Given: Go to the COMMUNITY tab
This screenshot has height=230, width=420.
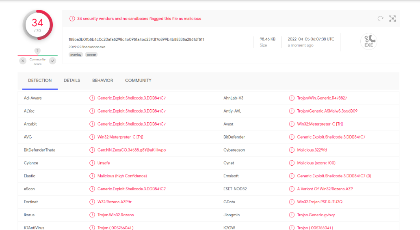Looking at the screenshot, I should 138,81.
